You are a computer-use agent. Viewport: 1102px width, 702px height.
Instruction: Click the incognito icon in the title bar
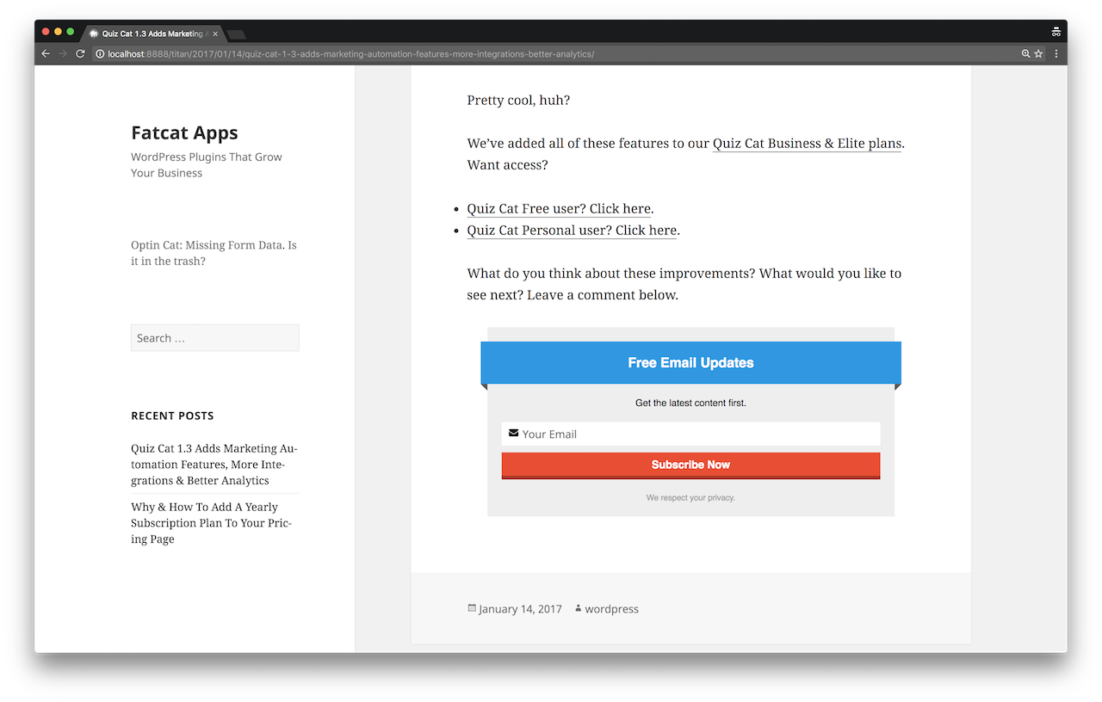tap(1056, 32)
